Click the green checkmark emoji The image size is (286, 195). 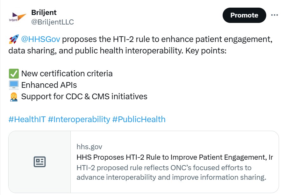click(x=14, y=73)
